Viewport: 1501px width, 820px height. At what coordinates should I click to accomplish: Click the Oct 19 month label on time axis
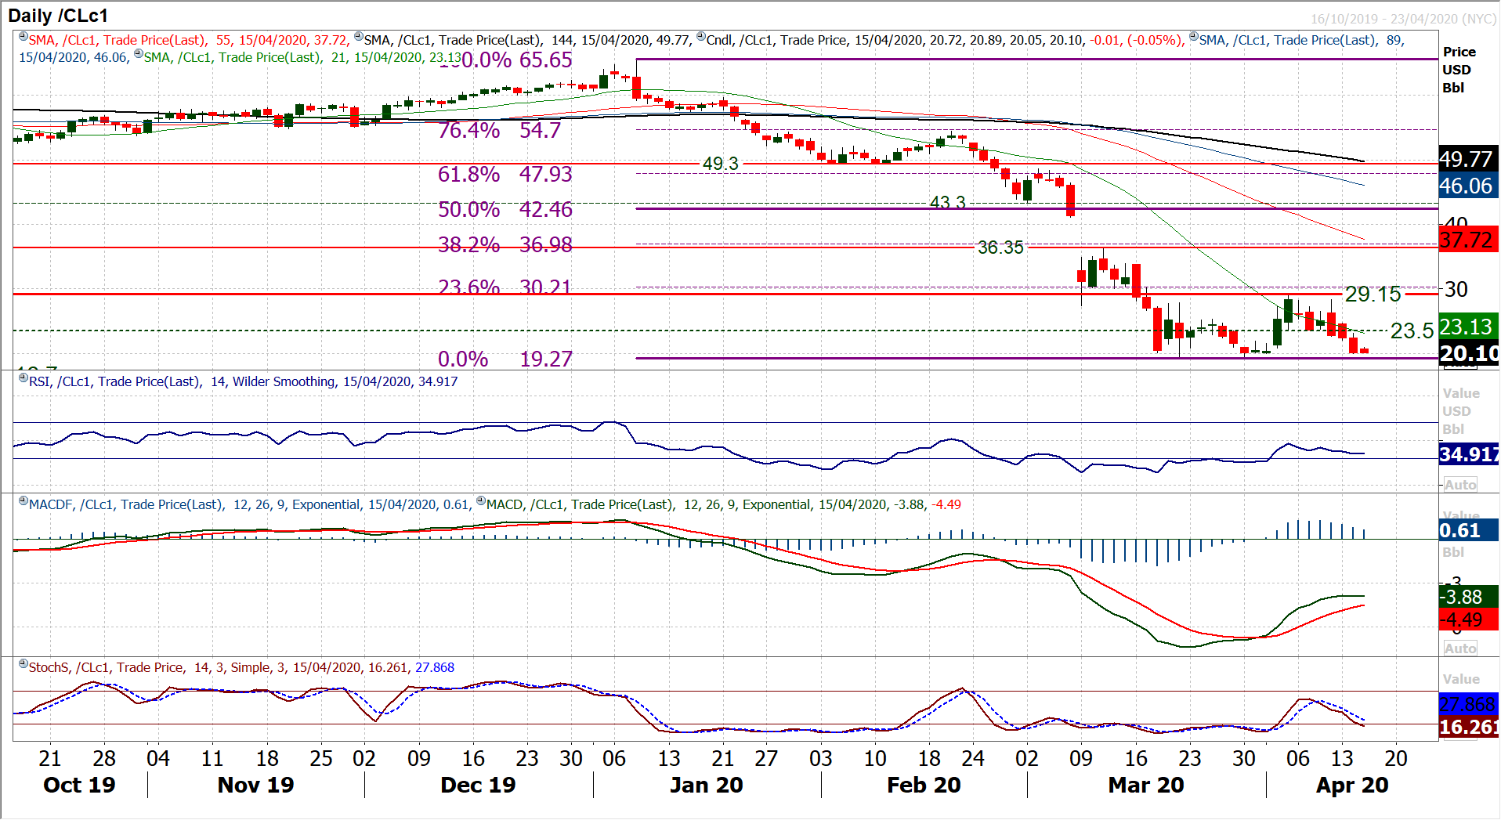pos(79,785)
